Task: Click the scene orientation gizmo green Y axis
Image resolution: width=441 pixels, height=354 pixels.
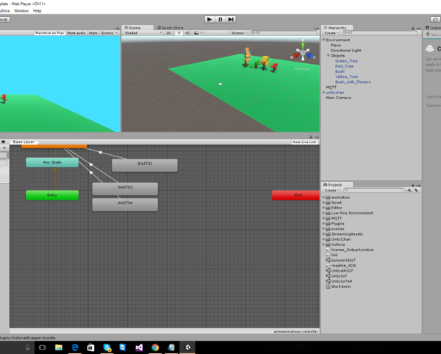Action: click(303, 45)
